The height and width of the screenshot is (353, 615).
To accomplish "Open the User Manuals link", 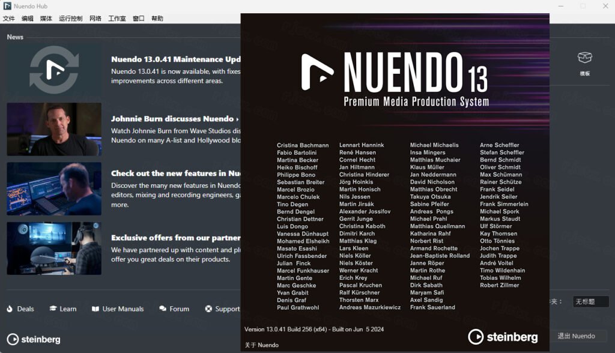I will point(123,309).
